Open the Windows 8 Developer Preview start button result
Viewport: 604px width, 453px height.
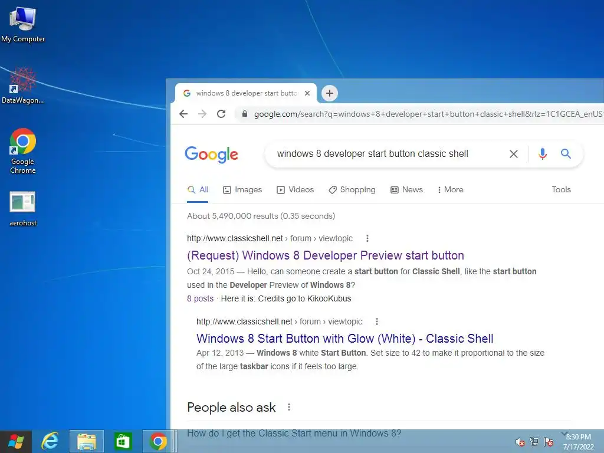[x=325, y=255]
